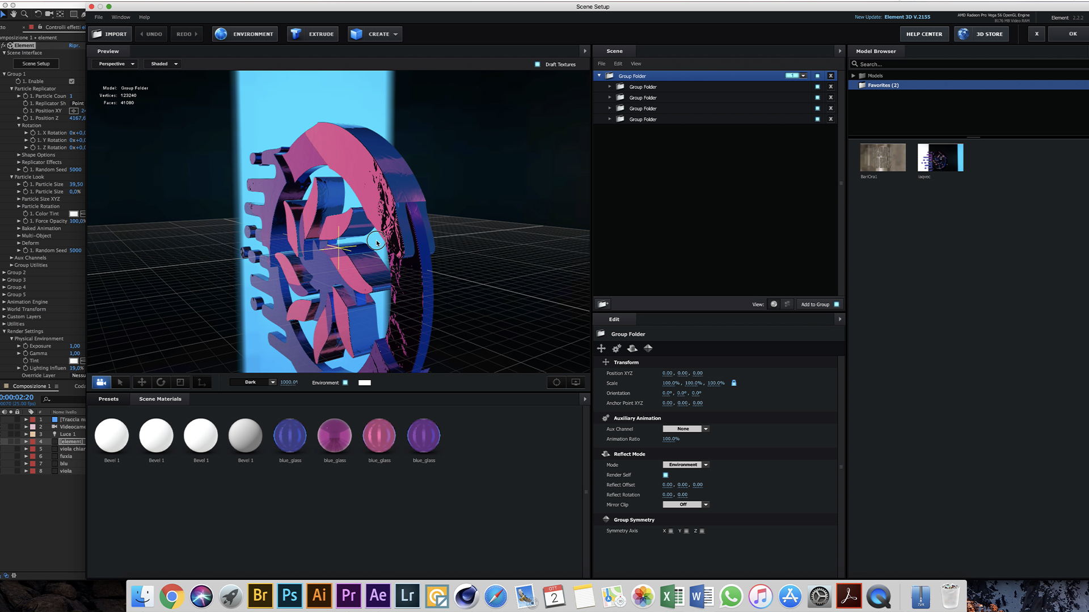Image resolution: width=1089 pixels, height=612 pixels.
Task: Toggle the Scale lock icon
Action: [734, 383]
